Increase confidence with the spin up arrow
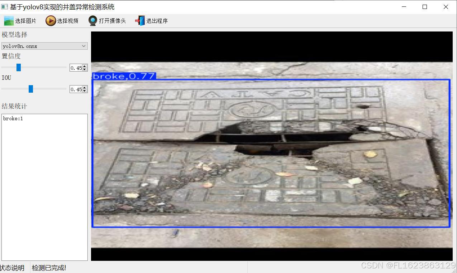The width and height of the screenshot is (457, 273). pyautogui.click(x=85, y=66)
